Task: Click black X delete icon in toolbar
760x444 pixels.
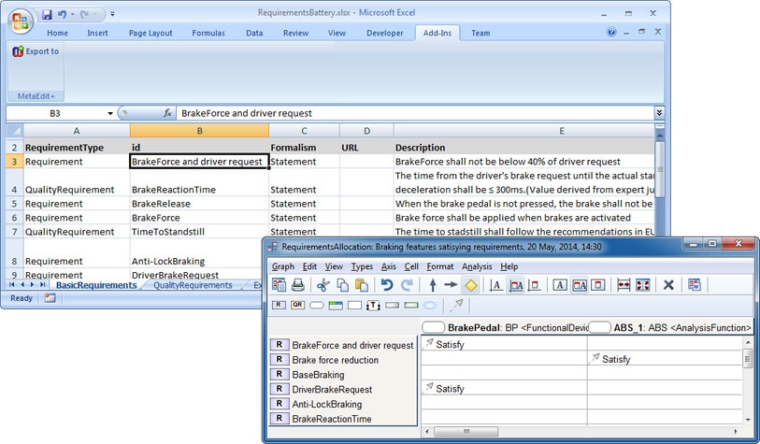Action: coord(668,285)
